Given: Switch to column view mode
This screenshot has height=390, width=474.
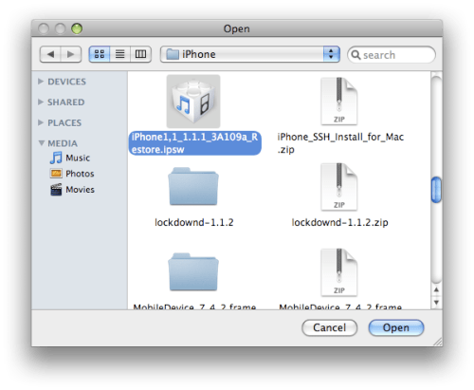Looking at the screenshot, I should click(x=140, y=54).
